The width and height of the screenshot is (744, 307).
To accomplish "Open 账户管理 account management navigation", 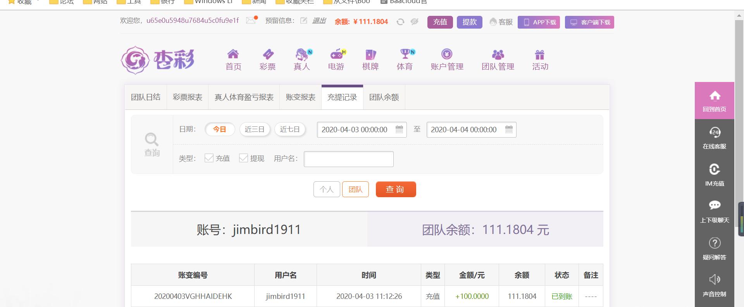I will (447, 60).
